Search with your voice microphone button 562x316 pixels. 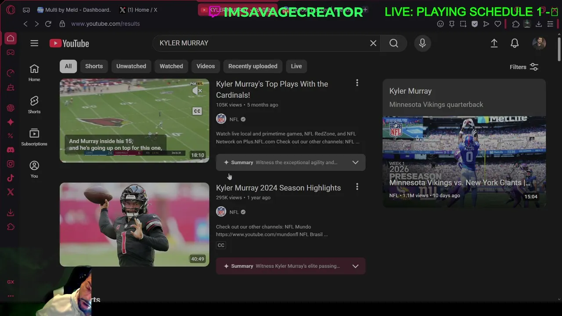point(422,43)
